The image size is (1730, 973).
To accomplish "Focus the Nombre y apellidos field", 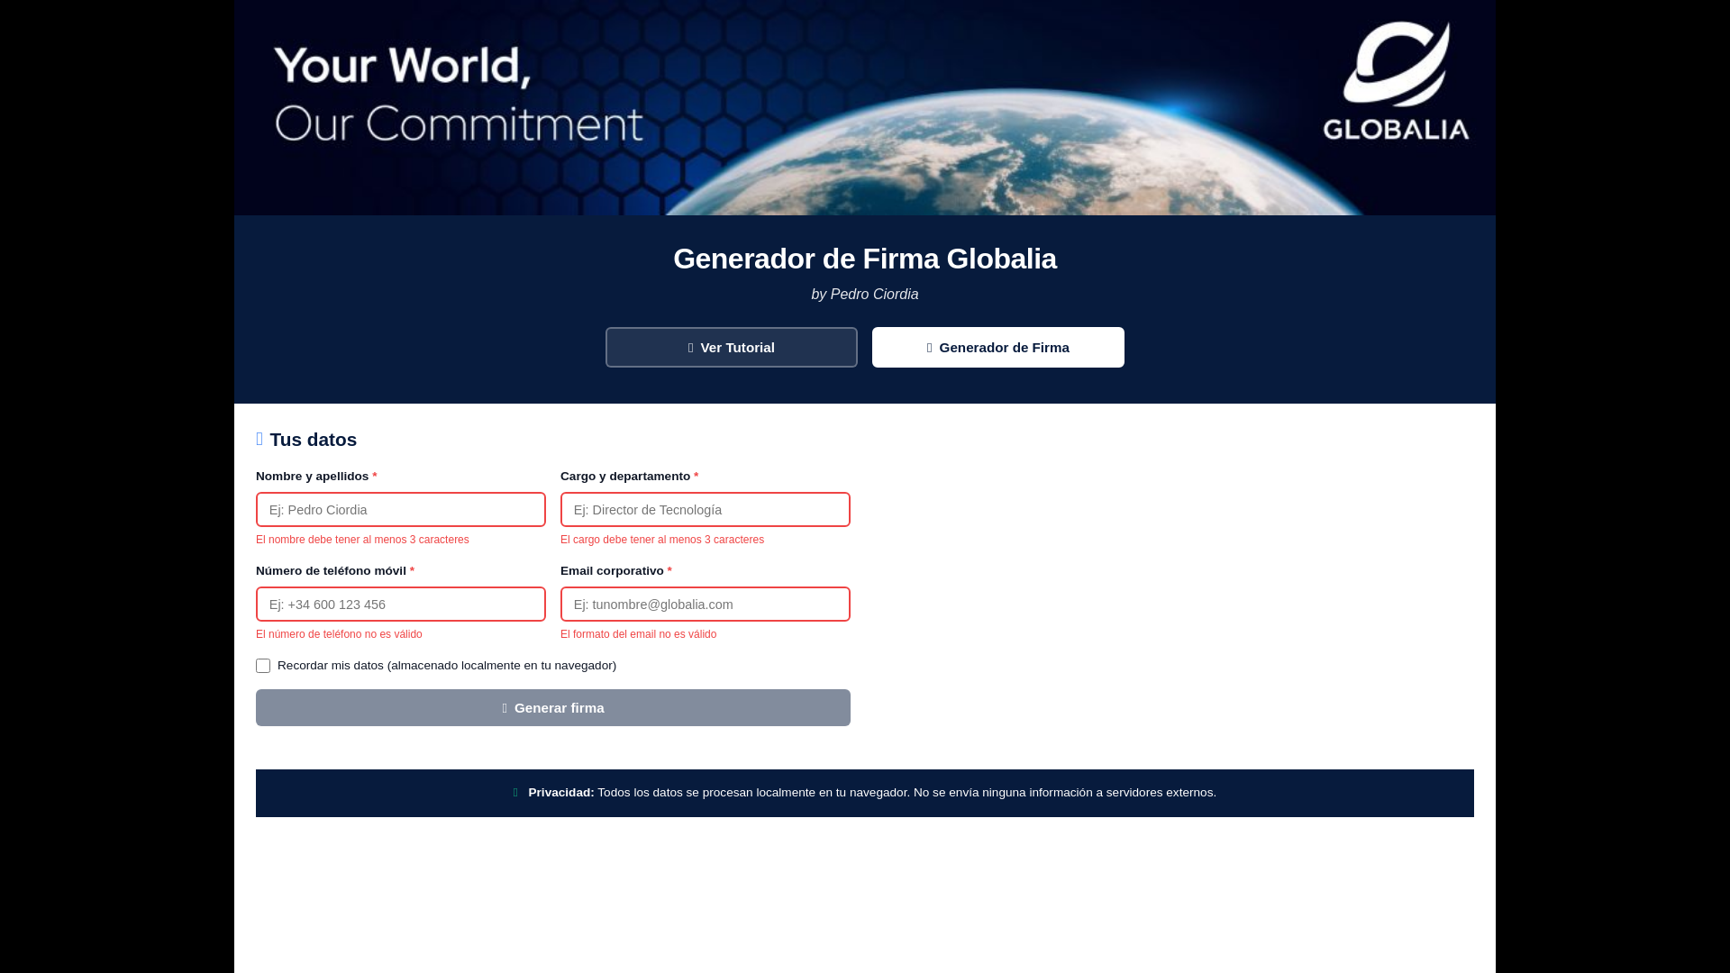I will pyautogui.click(x=400, y=510).
